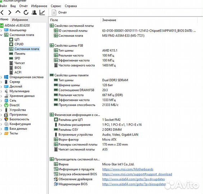
Task: Click the DirectX Xbox icon
Action: pos(6,105)
